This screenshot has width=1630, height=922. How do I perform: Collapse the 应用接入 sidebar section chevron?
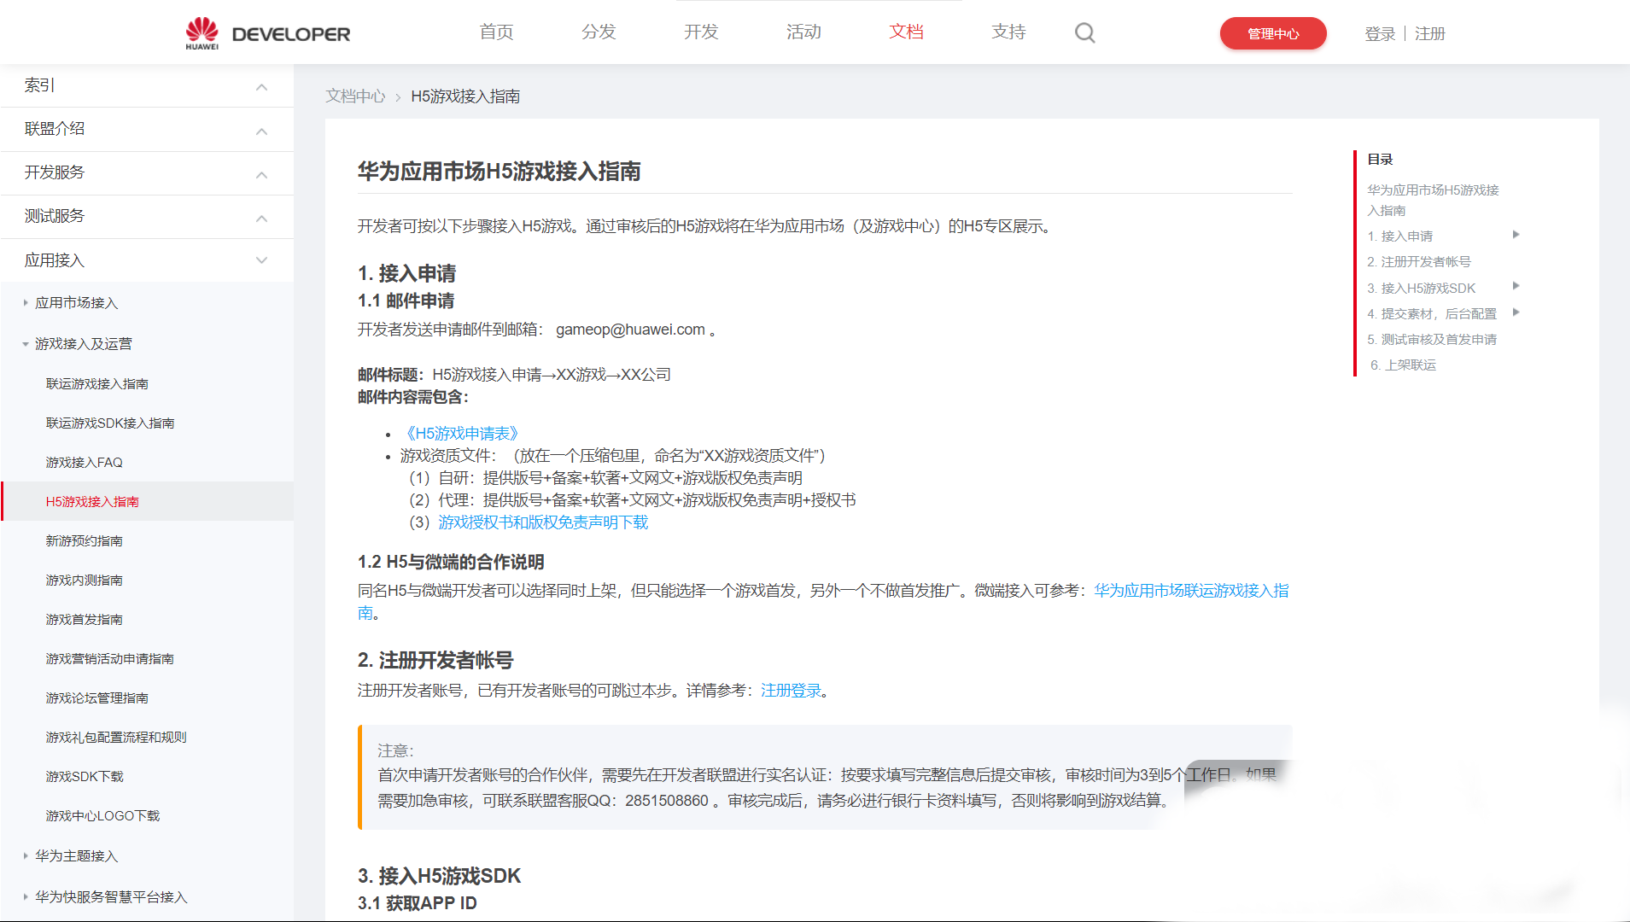coord(261,260)
